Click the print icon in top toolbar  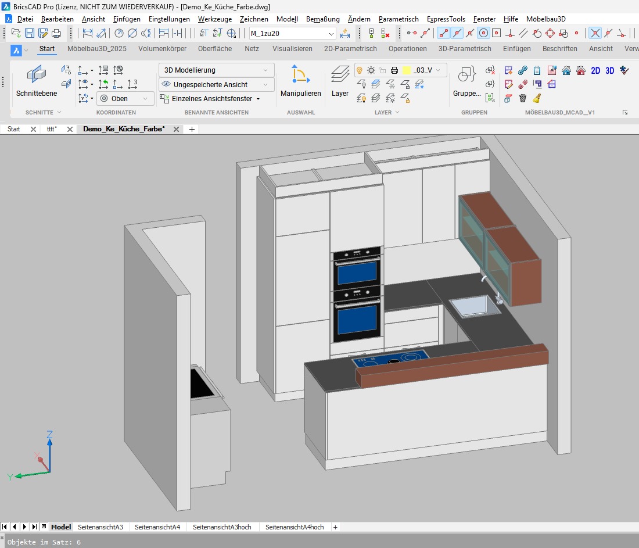[x=56, y=33]
